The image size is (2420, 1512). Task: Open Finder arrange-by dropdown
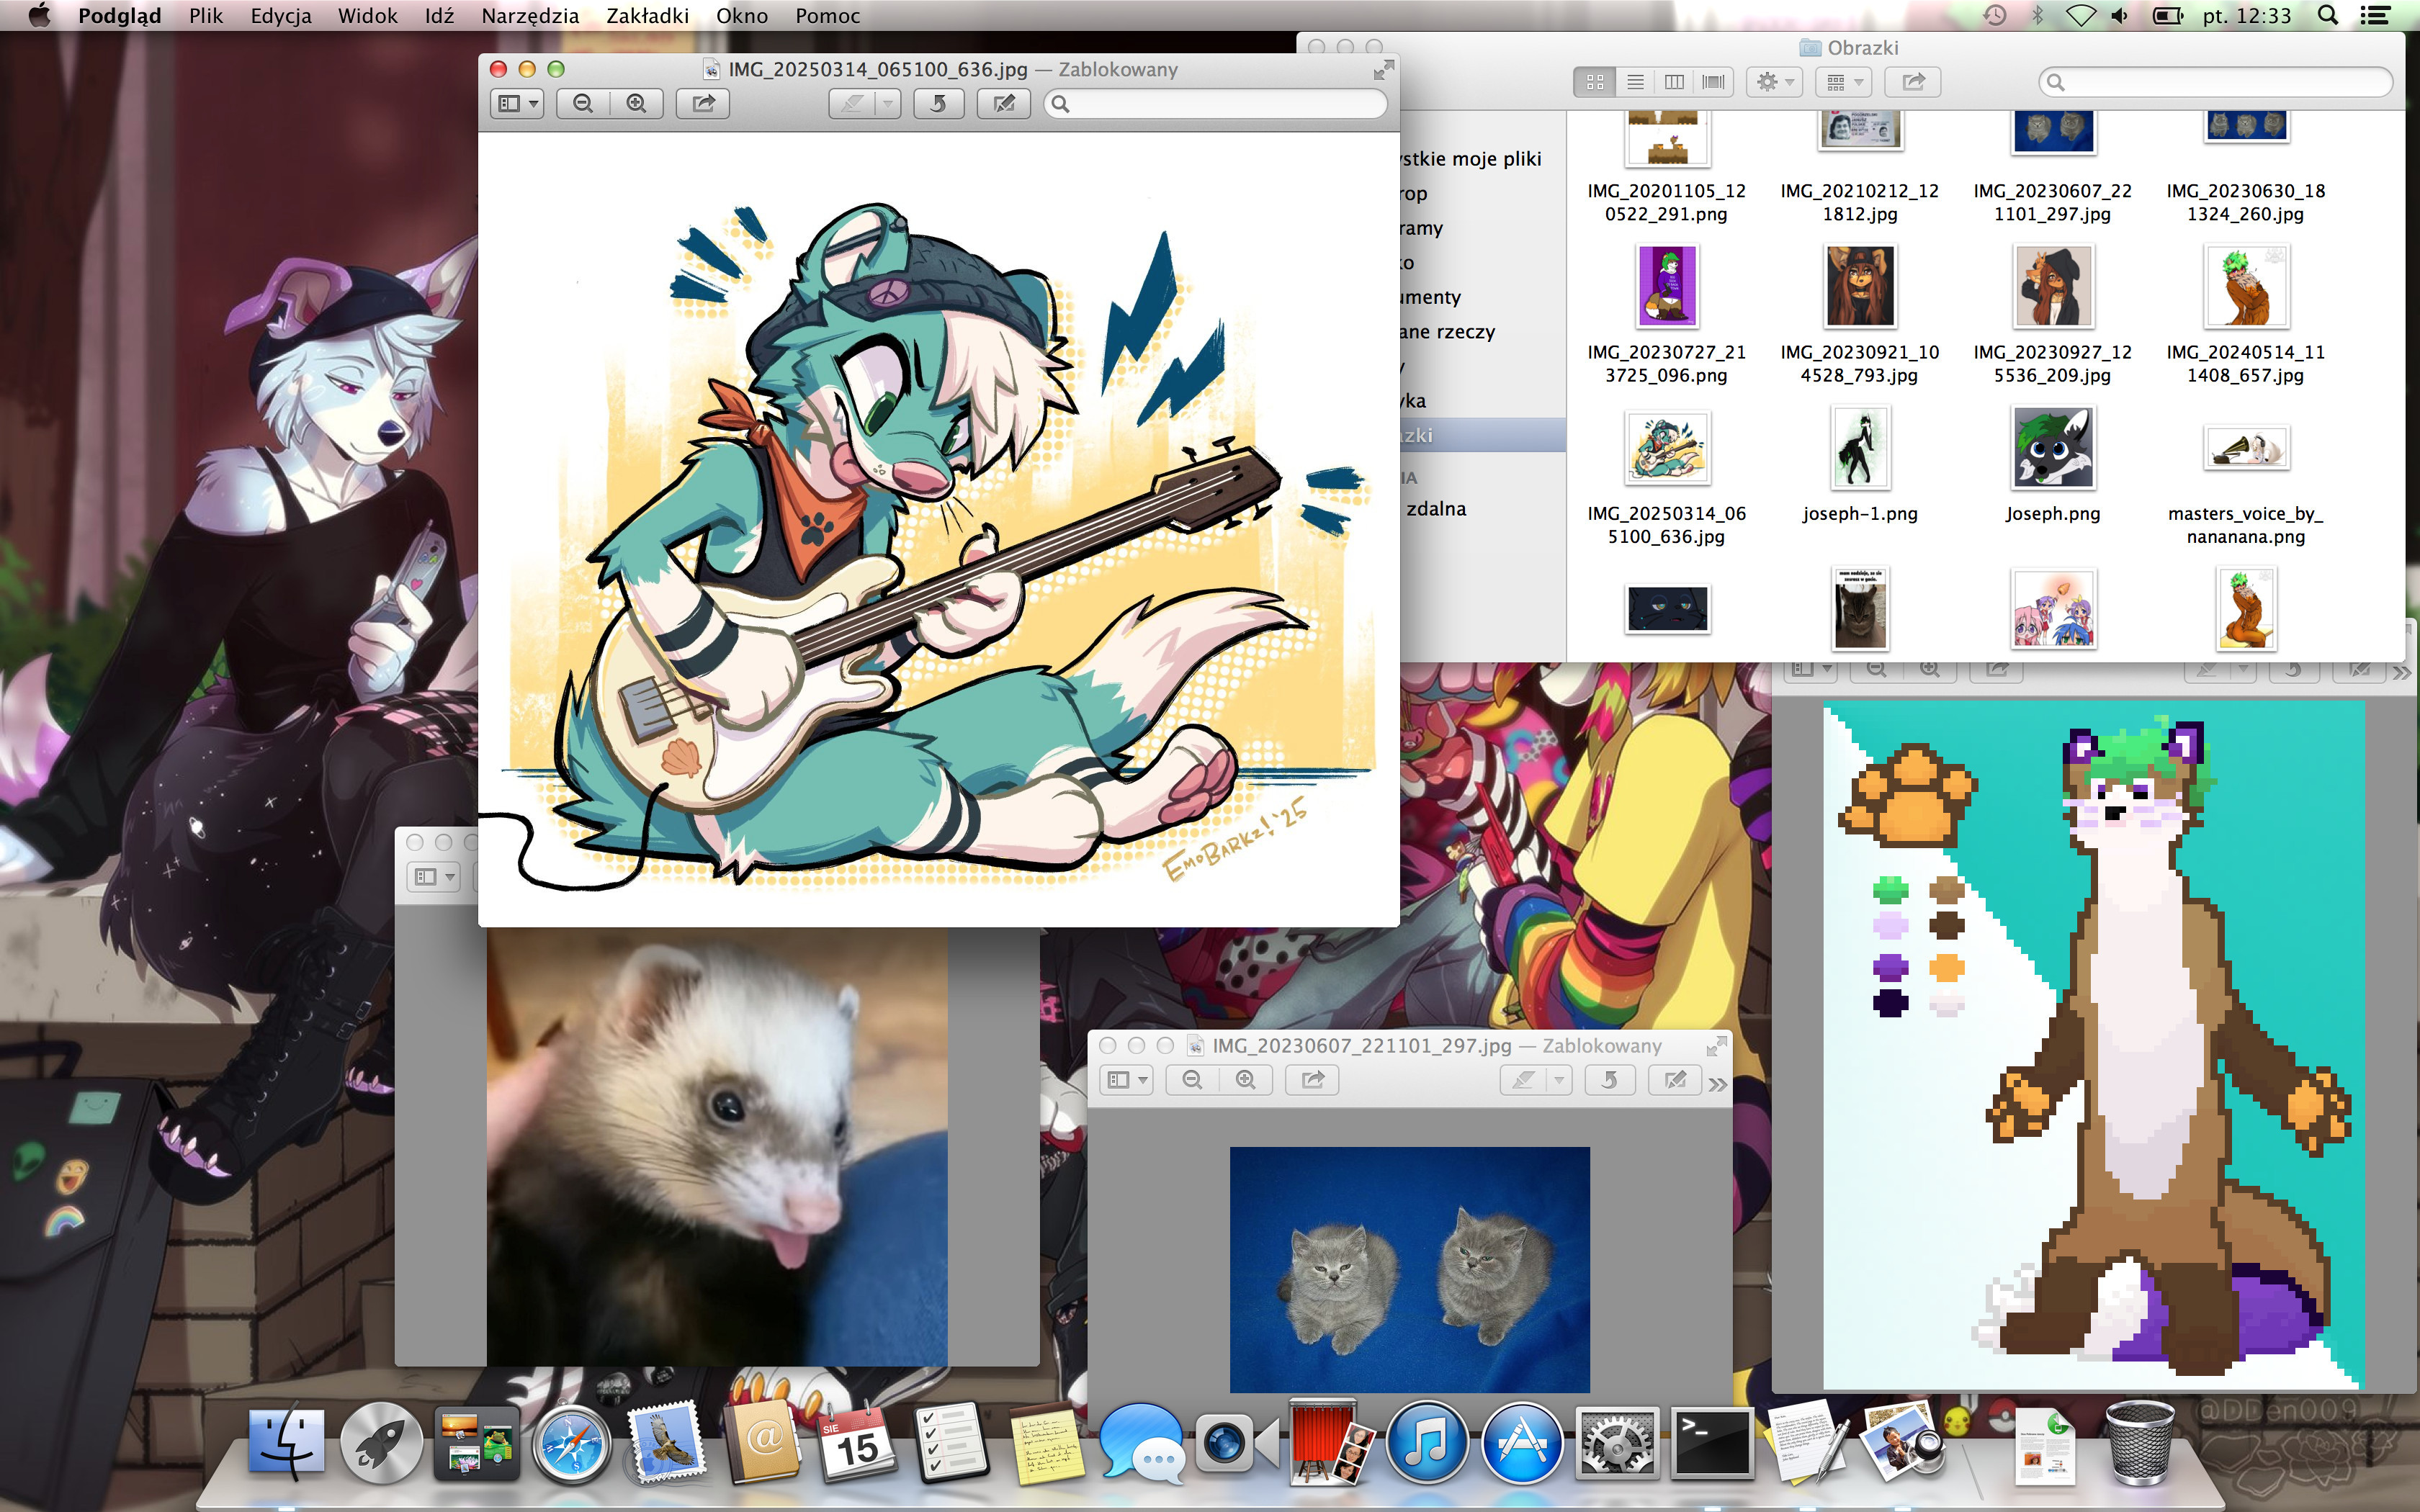click(1845, 82)
